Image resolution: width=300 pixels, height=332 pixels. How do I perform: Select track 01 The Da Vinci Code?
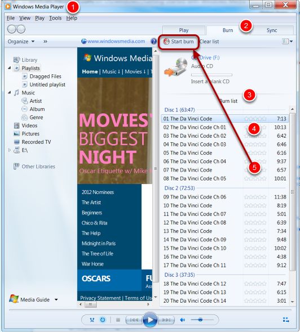pos(225,119)
